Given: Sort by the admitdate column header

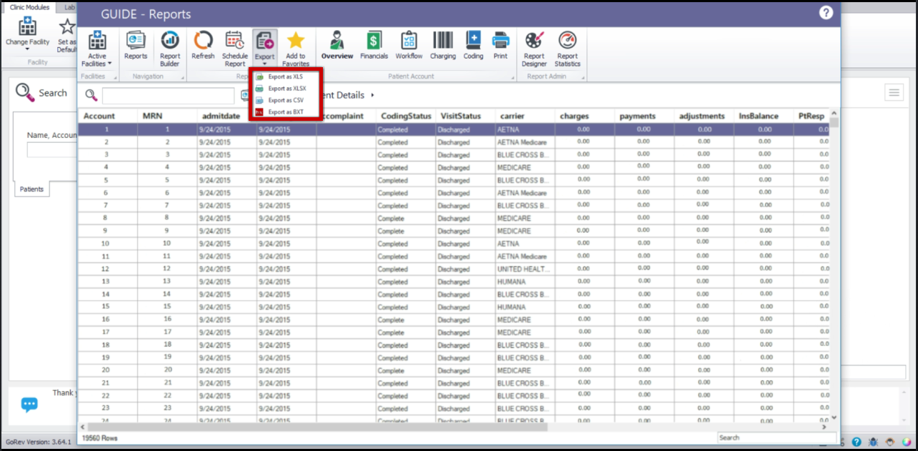Looking at the screenshot, I should coord(226,116).
